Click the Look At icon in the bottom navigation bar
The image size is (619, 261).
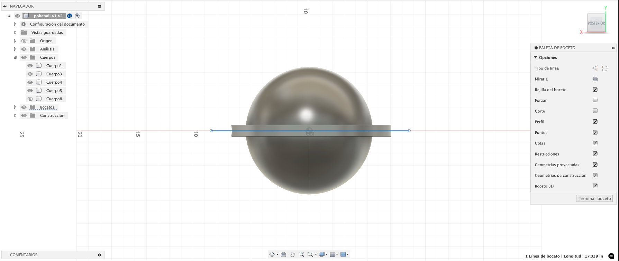coord(283,254)
